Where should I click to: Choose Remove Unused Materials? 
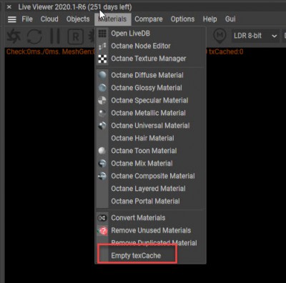151,230
